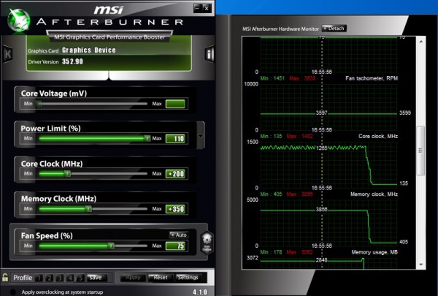Click the Core Voltage value field

[175, 104]
